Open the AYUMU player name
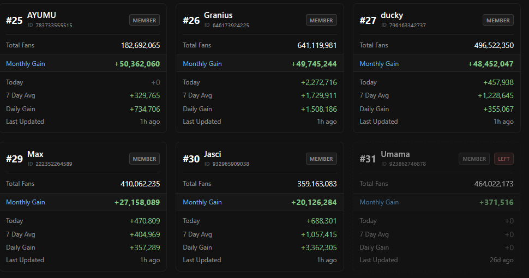Screen dimensions: 529x278 (41, 15)
